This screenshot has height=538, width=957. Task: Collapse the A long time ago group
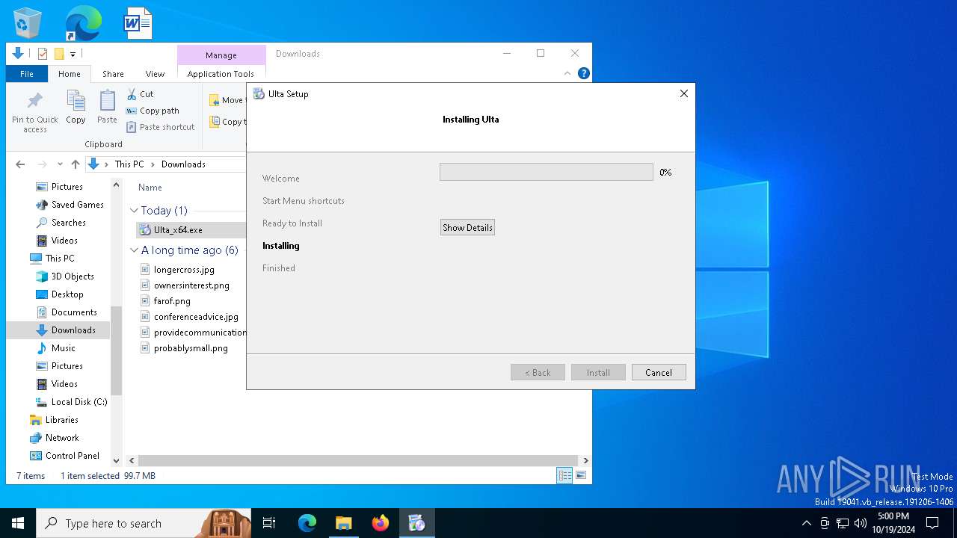(x=134, y=250)
